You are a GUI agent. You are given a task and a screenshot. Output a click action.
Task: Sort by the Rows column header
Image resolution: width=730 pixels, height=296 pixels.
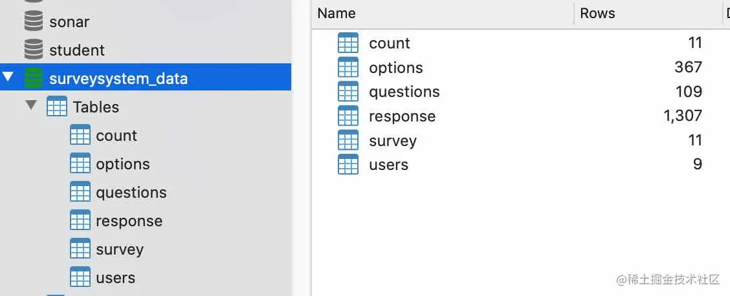(597, 14)
